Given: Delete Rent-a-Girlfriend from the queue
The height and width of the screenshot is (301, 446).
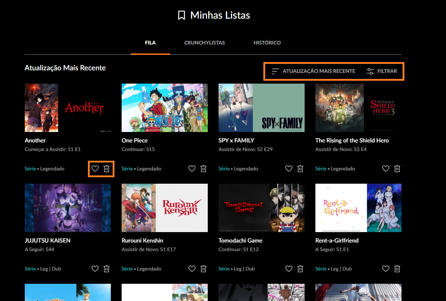Looking at the screenshot, I should pyautogui.click(x=397, y=269).
